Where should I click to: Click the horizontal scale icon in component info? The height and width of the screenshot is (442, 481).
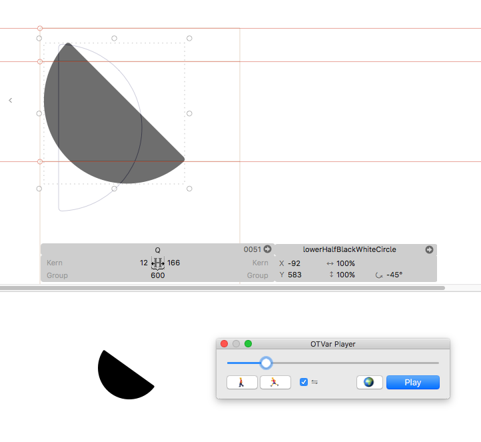click(330, 263)
